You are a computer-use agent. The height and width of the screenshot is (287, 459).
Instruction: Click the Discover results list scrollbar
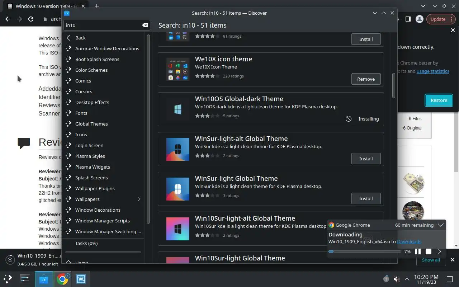click(393, 85)
